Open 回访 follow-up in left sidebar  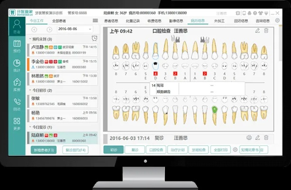[x=17, y=103]
